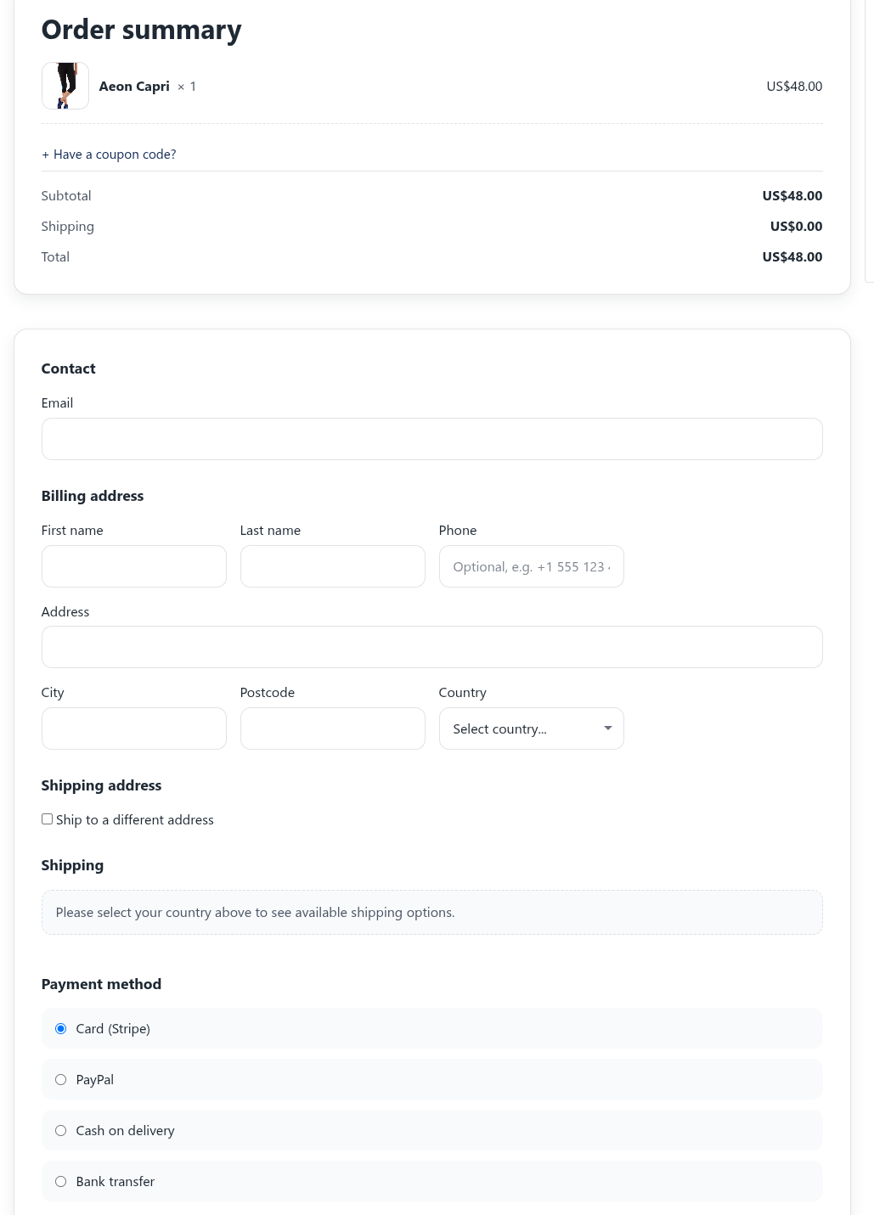Click the optional Phone number field

(531, 566)
